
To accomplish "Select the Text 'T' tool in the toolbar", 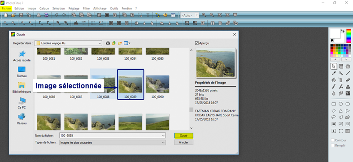I will coord(148,15).
